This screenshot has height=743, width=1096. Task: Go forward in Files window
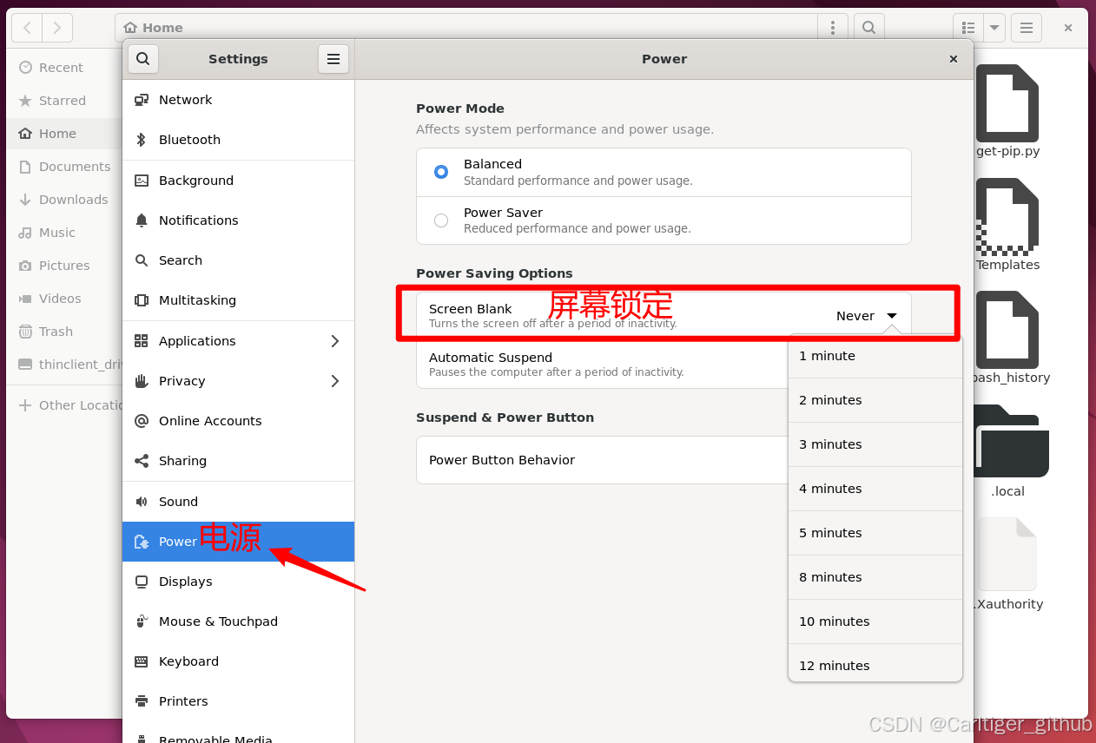click(x=57, y=28)
